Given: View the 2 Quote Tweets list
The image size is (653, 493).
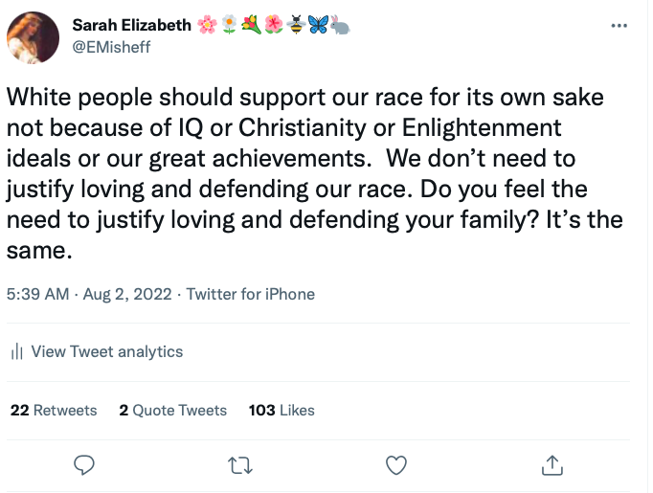Looking at the screenshot, I should pos(172,410).
